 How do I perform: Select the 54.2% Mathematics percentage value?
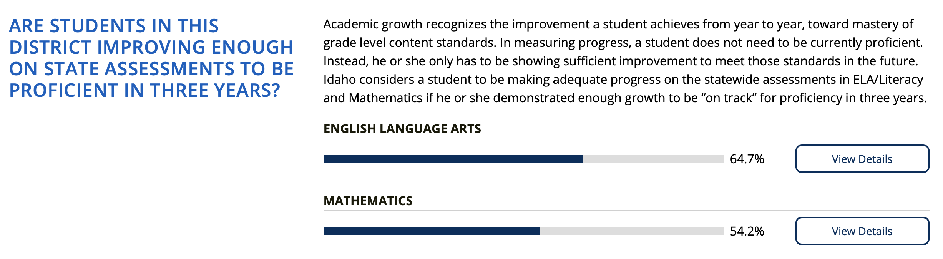click(x=747, y=231)
